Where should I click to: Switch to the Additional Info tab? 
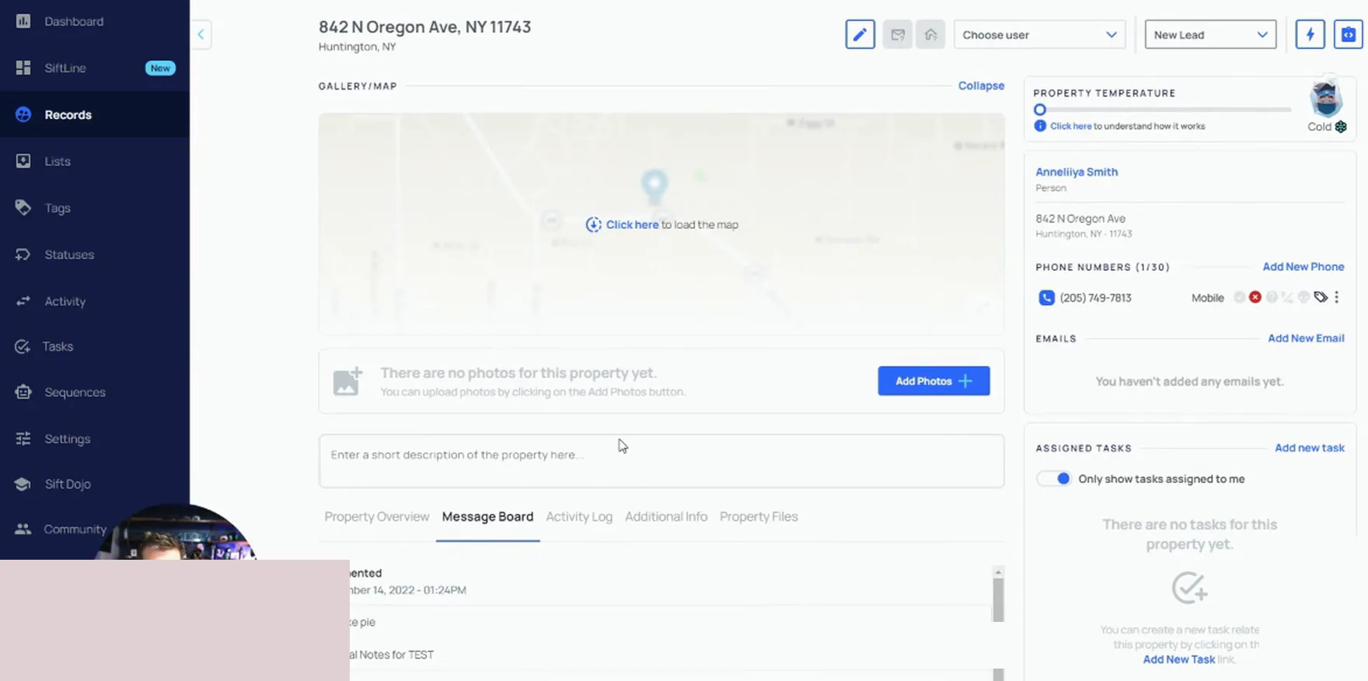click(x=666, y=517)
